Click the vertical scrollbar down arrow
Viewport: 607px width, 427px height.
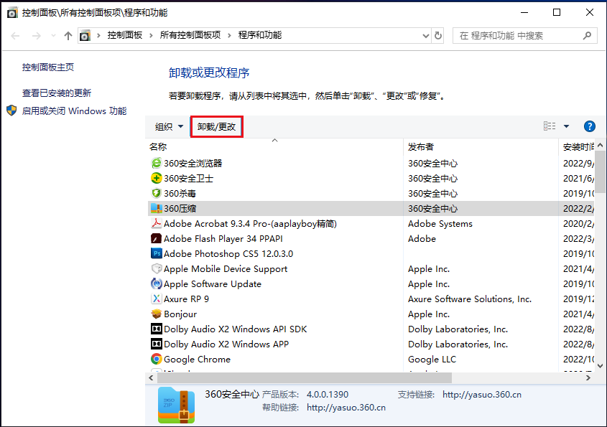600,366
